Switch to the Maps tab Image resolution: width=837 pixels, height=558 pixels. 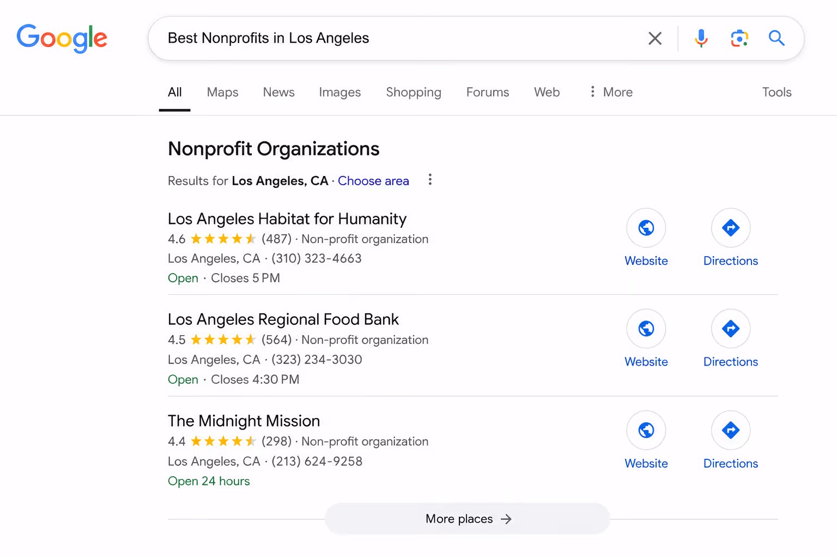[222, 92]
